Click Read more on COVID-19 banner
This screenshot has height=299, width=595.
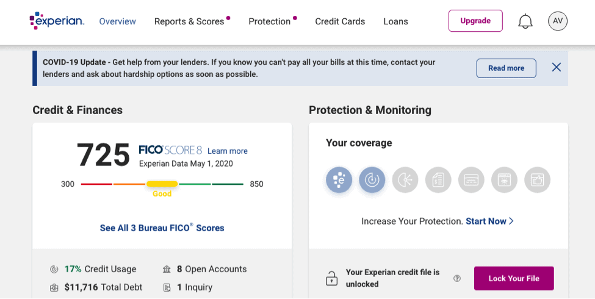pos(506,68)
